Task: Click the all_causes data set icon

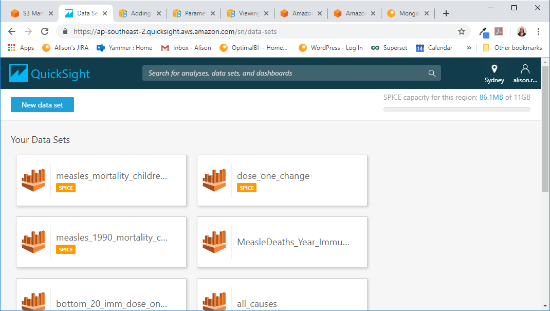Action: point(215,301)
